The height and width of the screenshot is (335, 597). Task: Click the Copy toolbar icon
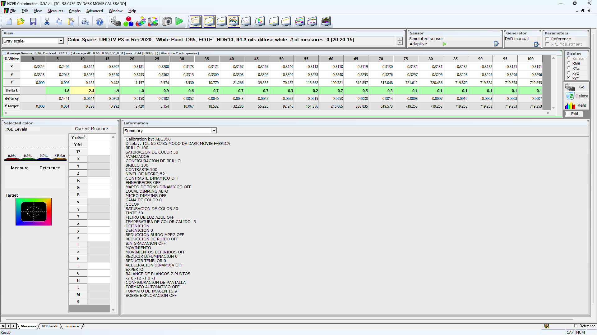click(59, 22)
